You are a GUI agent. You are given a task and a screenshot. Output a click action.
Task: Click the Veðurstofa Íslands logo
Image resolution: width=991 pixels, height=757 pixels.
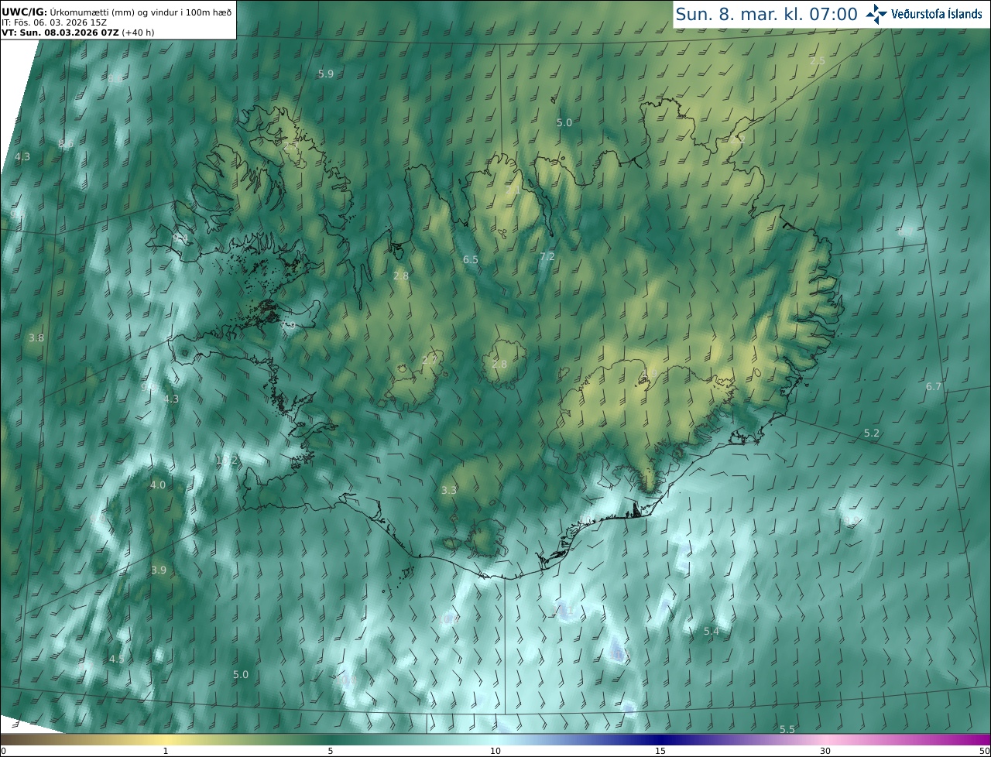(x=924, y=14)
